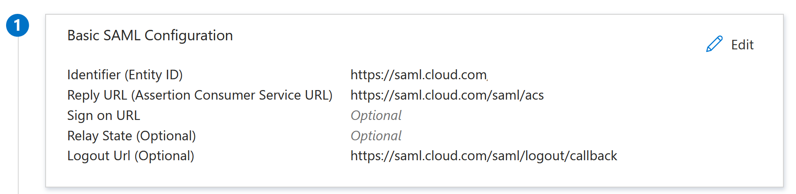The image size is (796, 194).
Task: Select the saml/logout/callback URL value
Action: [x=484, y=156]
